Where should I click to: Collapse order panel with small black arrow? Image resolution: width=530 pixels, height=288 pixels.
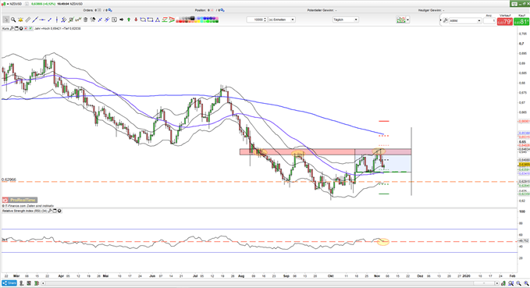tap(440, 20)
